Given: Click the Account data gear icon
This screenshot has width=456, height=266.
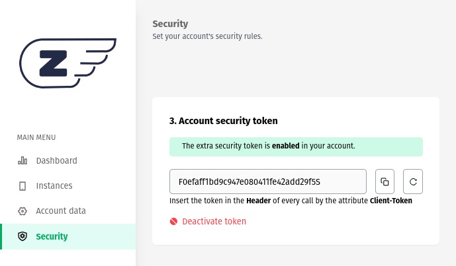Looking at the screenshot, I should 23,211.
